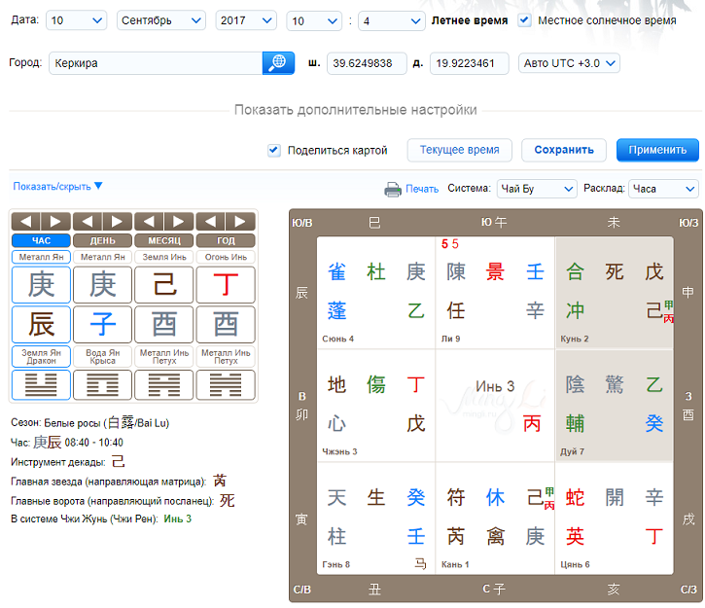
Task: Select the МЕСЯЦ tab
Action: tap(164, 240)
